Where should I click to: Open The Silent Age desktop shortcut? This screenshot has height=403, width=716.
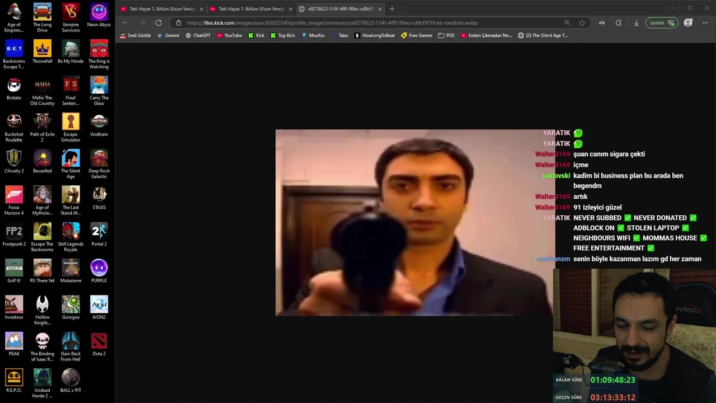point(70,163)
